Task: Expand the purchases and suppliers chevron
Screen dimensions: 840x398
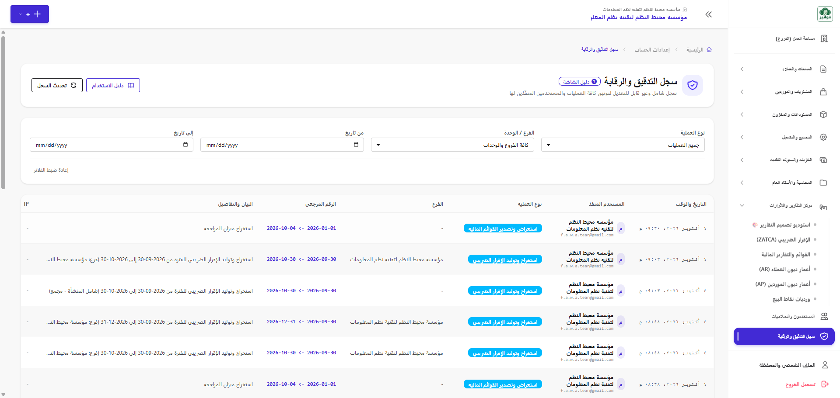Action: pyautogui.click(x=742, y=92)
